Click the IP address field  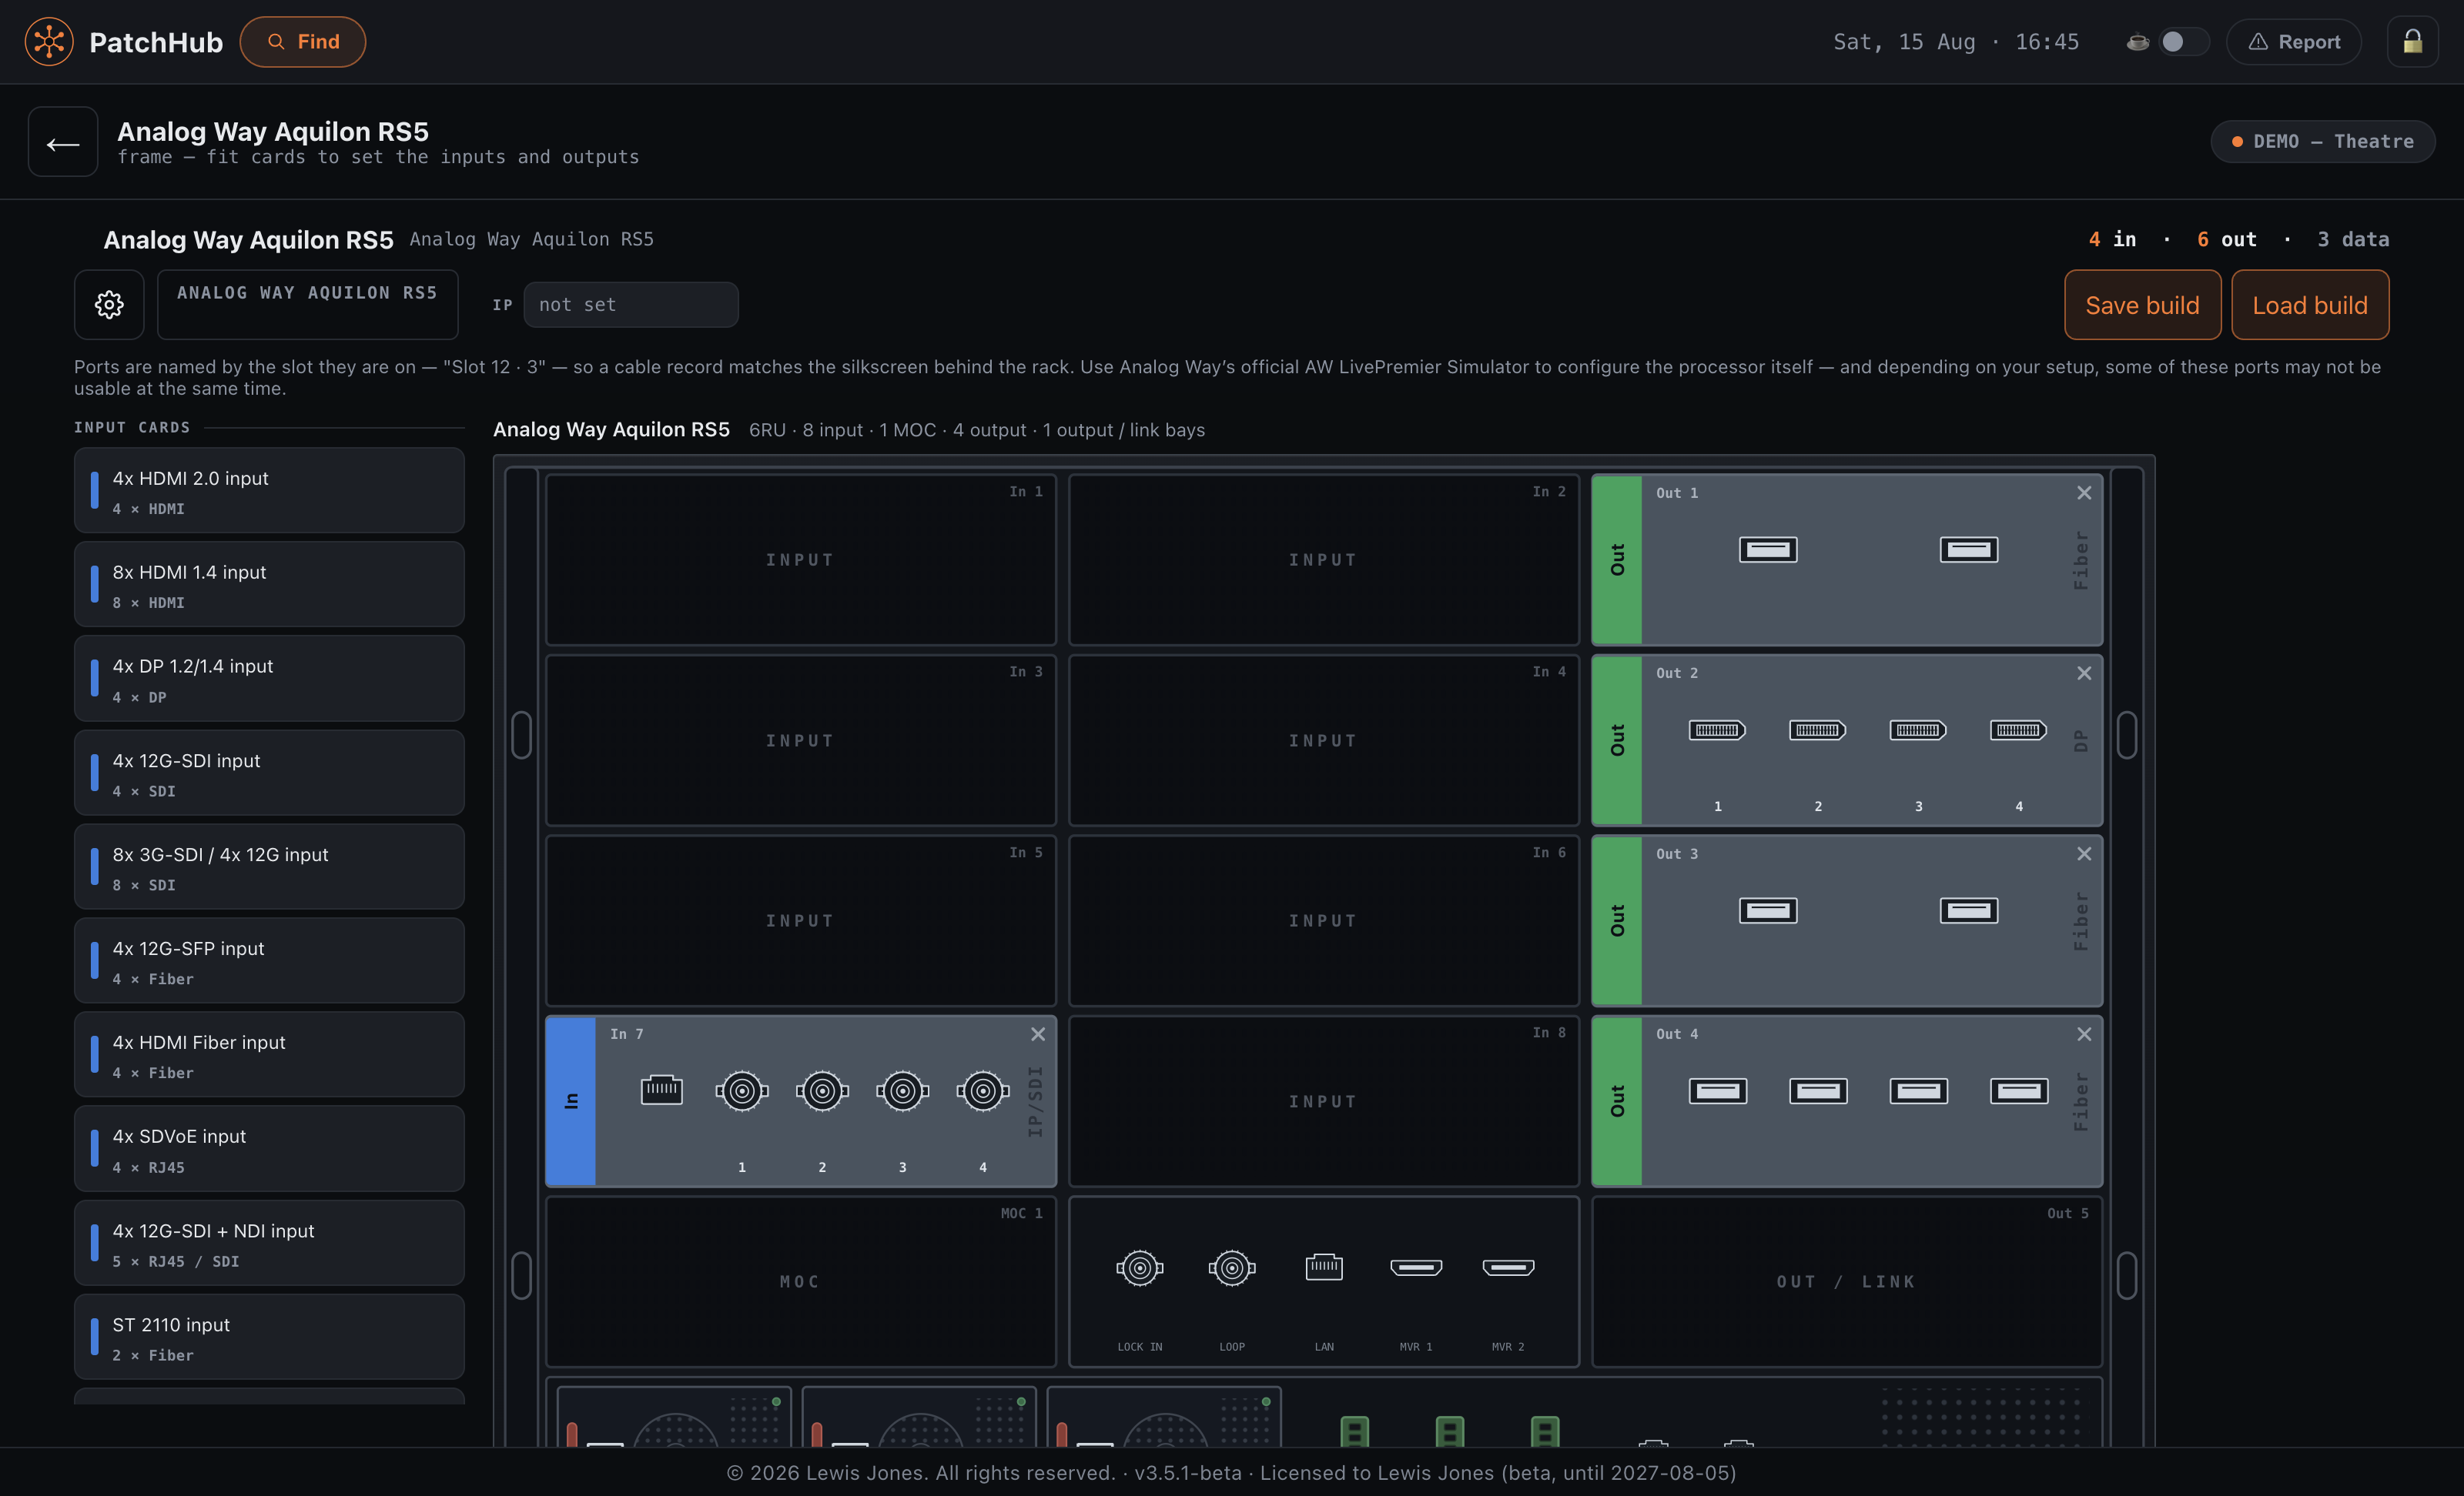click(x=631, y=305)
